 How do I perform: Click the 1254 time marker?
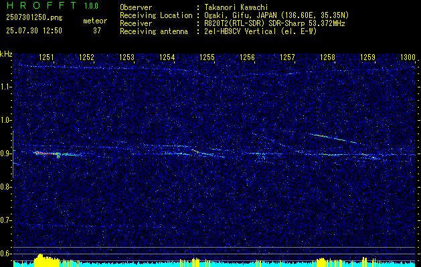pyautogui.click(x=167, y=57)
